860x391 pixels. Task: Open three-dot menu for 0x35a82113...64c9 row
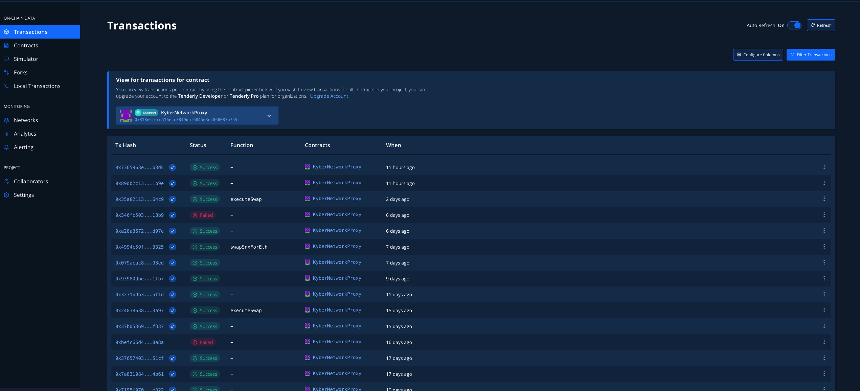pyautogui.click(x=824, y=199)
